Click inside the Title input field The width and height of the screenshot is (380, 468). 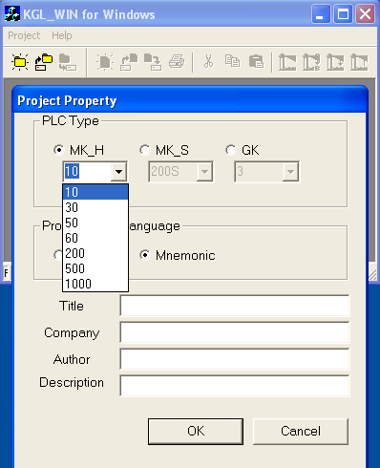(235, 306)
